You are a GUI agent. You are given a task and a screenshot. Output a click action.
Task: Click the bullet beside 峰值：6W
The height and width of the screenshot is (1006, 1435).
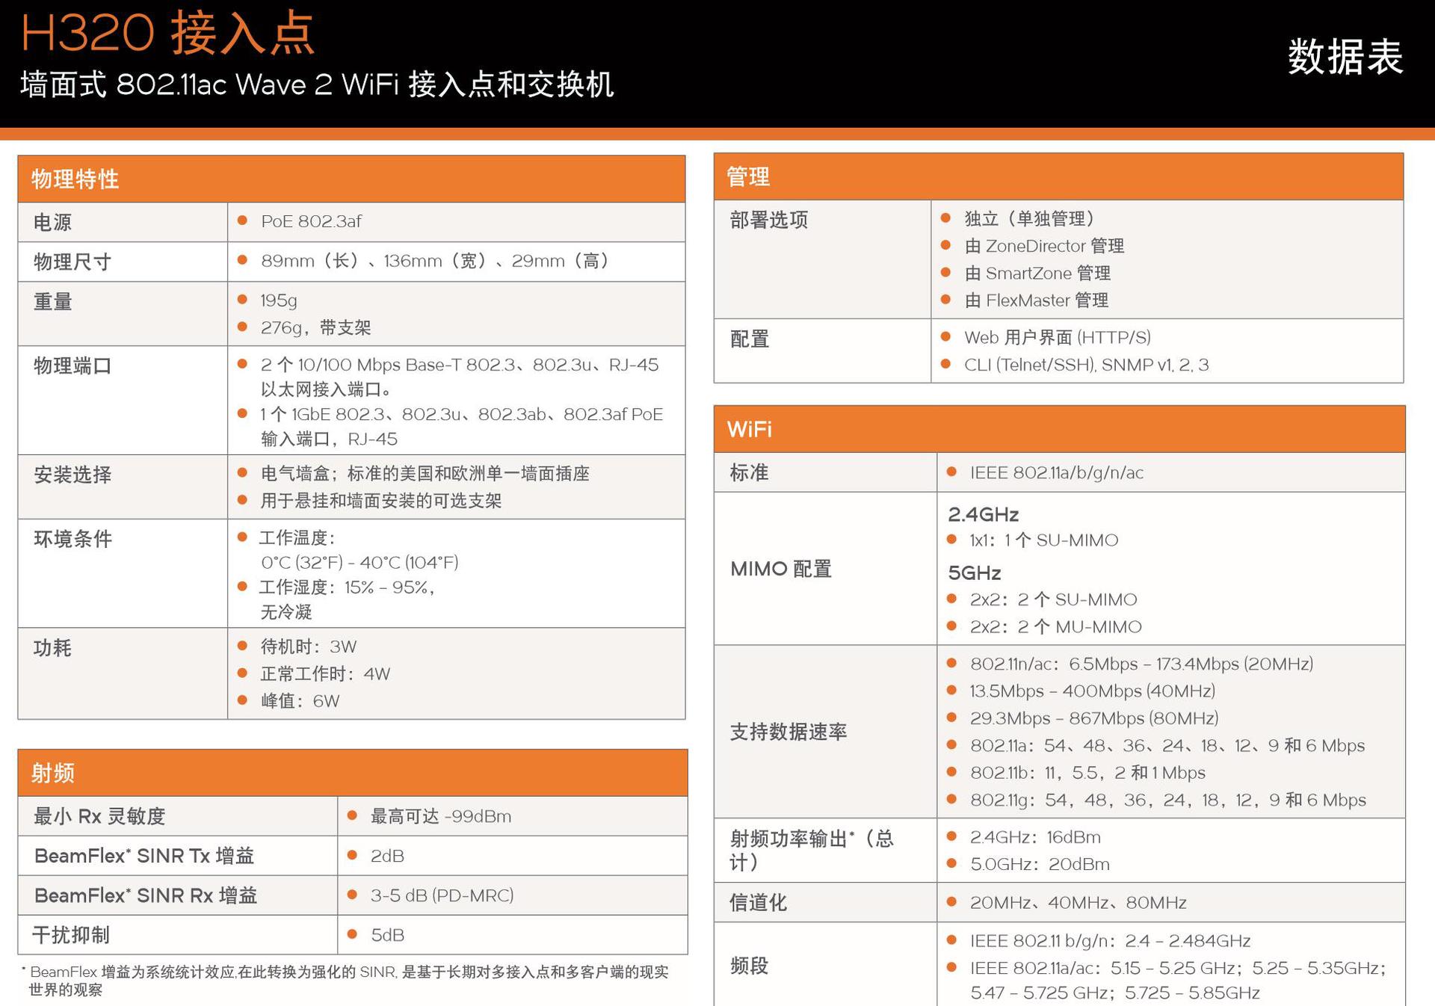pyautogui.click(x=242, y=700)
